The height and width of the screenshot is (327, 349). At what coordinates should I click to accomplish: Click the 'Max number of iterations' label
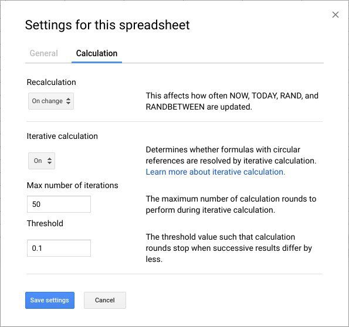(73, 185)
